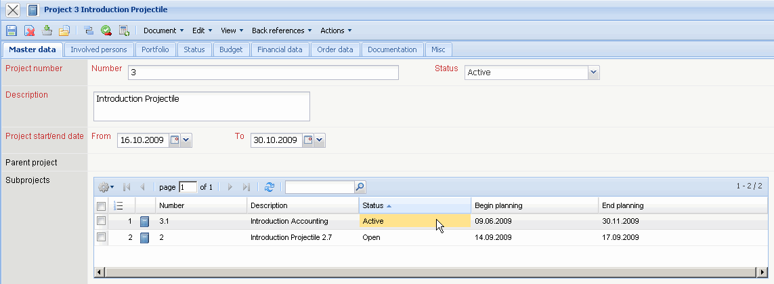Open the book icon for subproject 3.1
This screenshot has height=284, width=774.
(x=144, y=222)
